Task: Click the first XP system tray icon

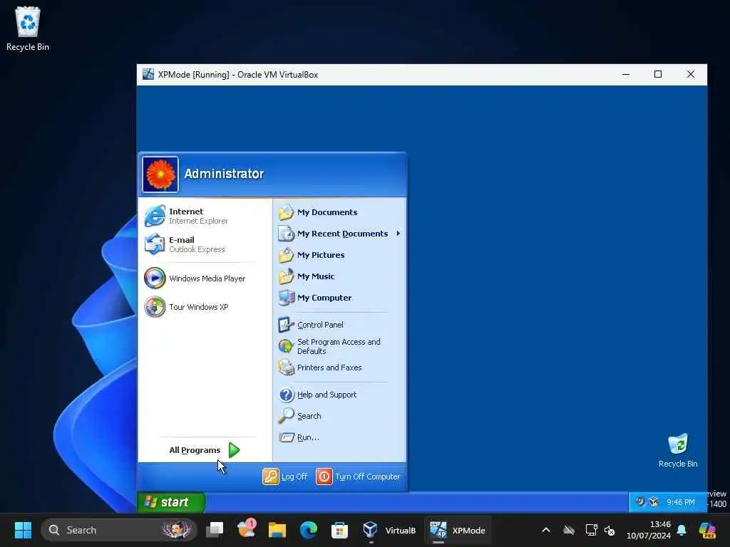Action: click(640, 502)
